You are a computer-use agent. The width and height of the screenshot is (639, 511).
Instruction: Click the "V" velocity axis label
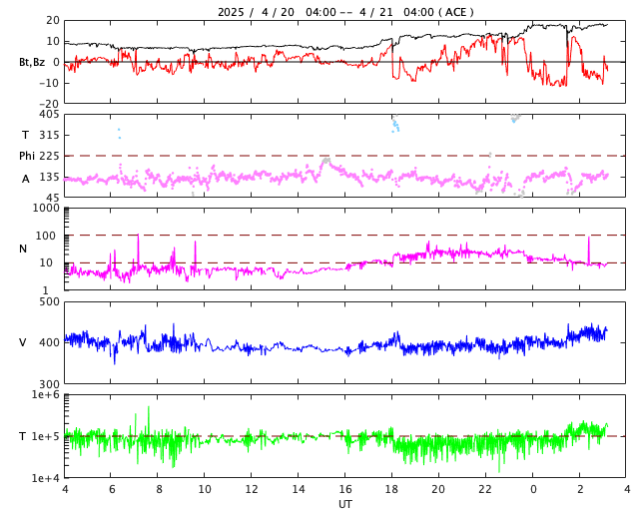point(23,342)
